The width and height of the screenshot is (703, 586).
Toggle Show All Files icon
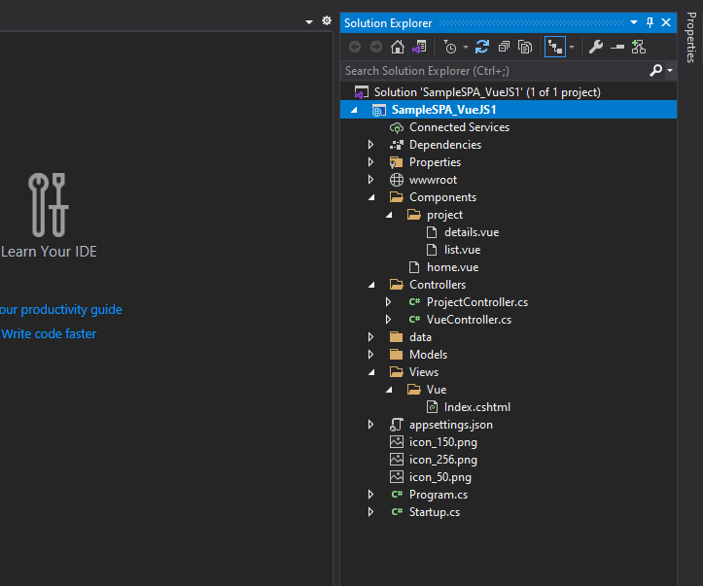525,47
